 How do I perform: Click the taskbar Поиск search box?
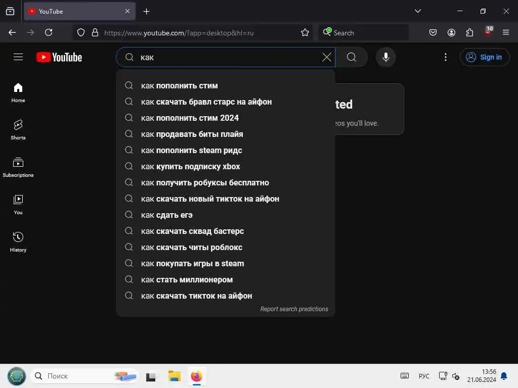[x=84, y=376]
